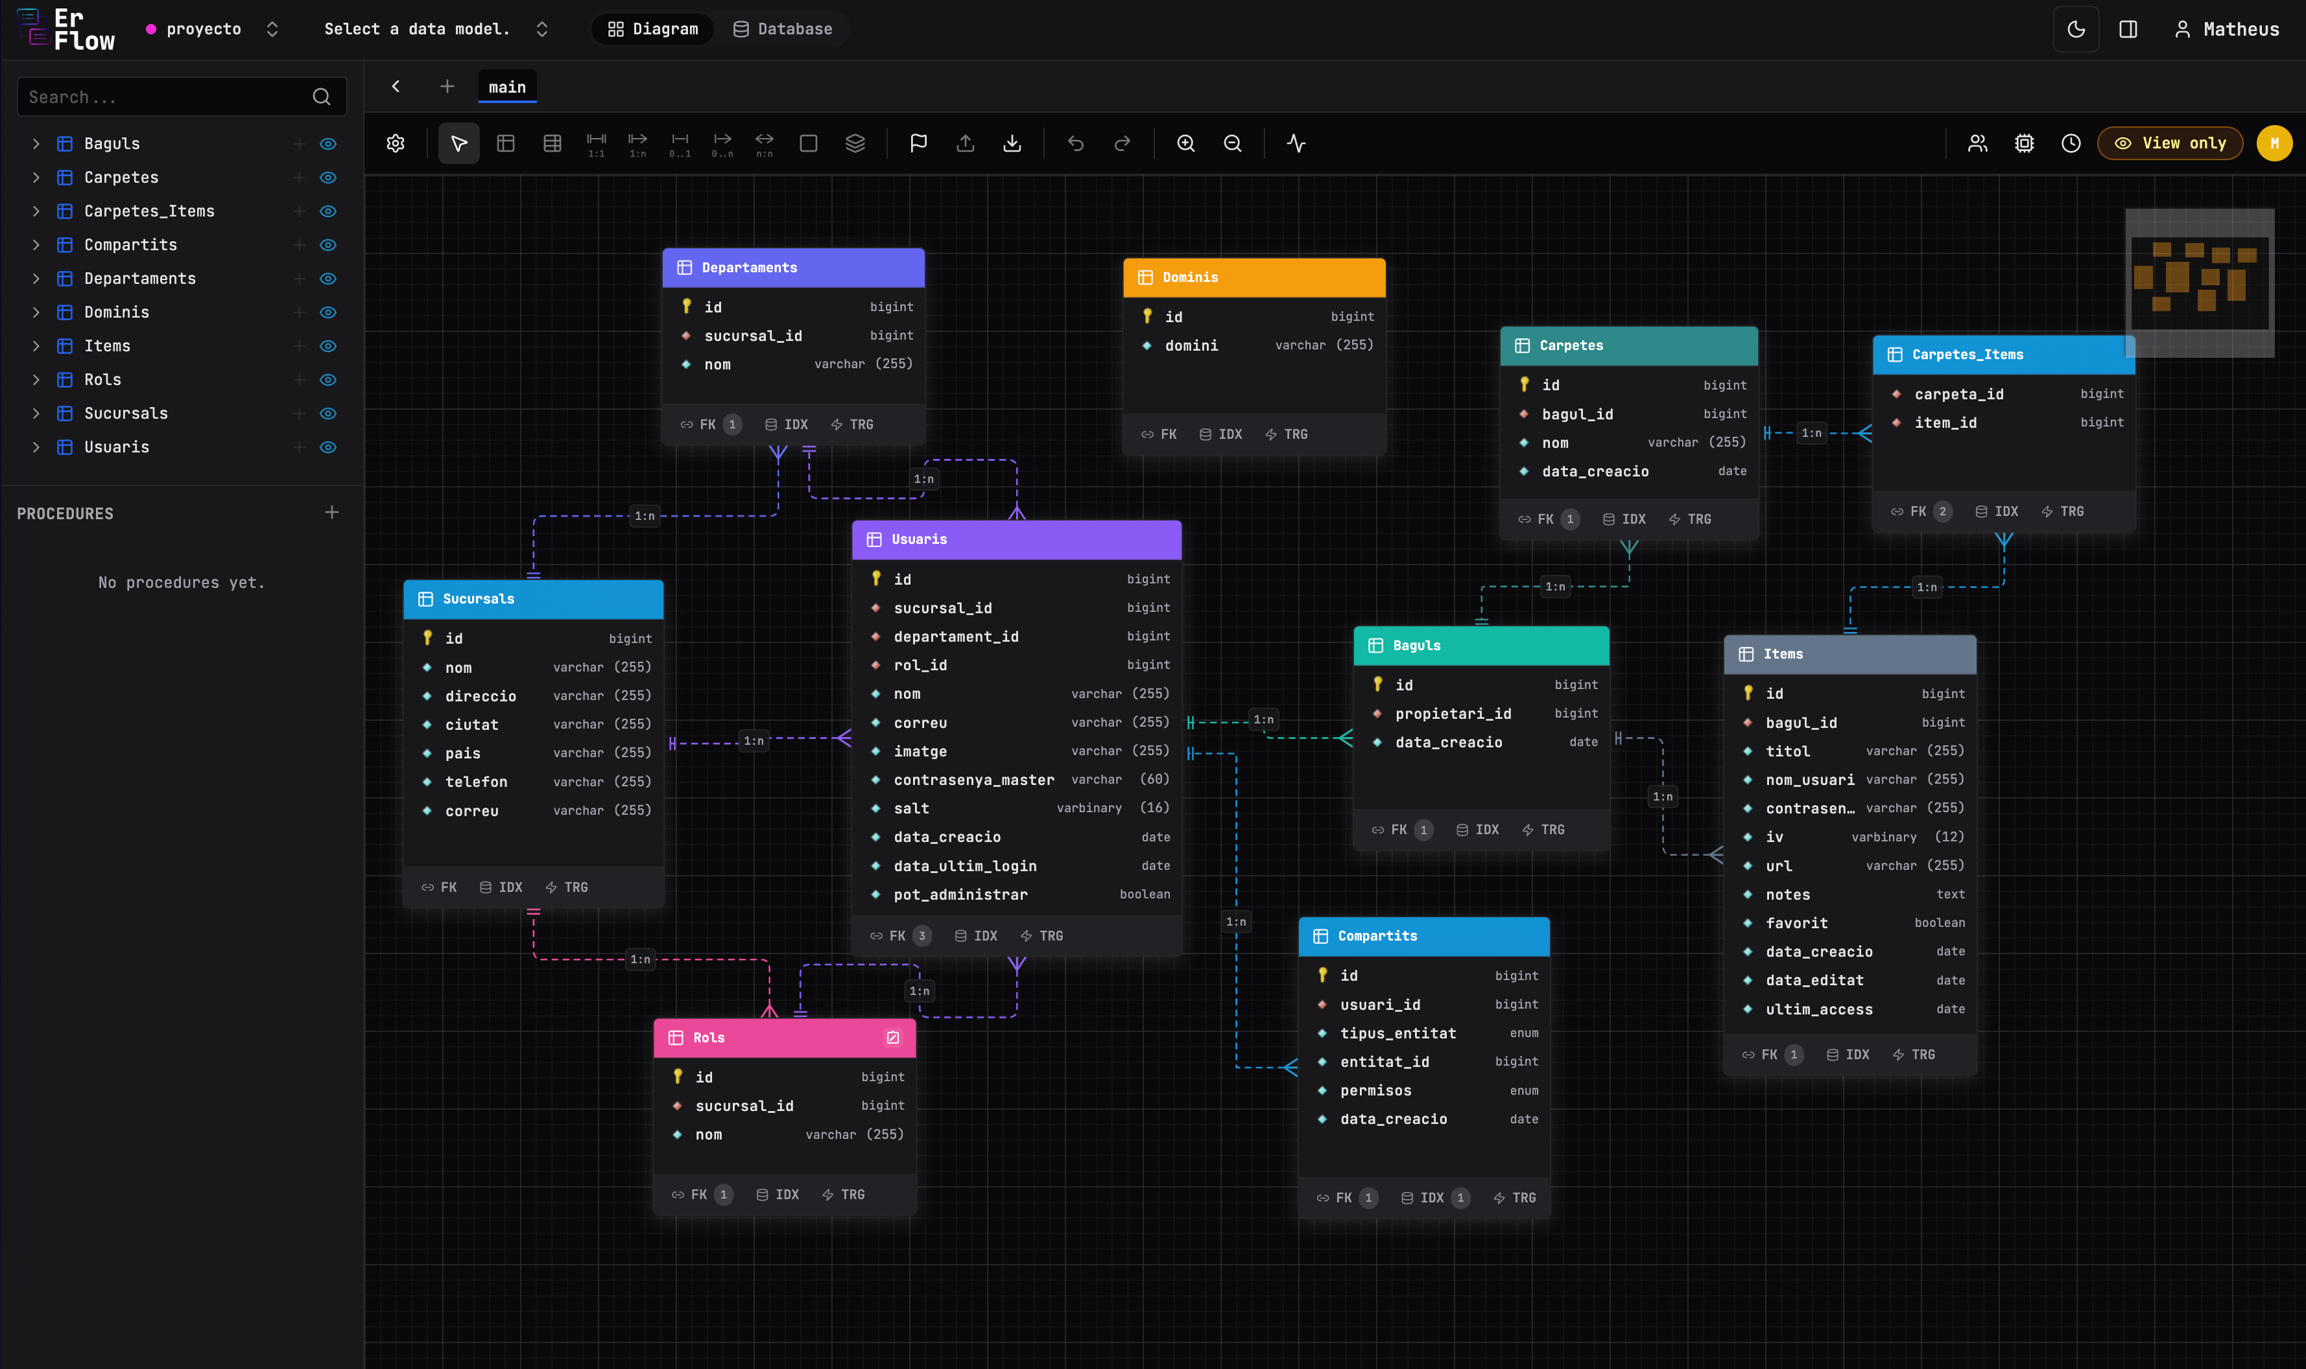This screenshot has width=2306, height=1369.
Task: Activate the pointer selection tool
Action: 458,143
